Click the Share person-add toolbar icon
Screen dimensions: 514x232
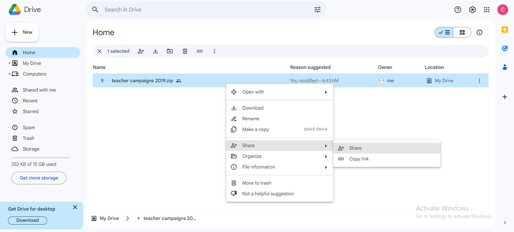[141, 51]
